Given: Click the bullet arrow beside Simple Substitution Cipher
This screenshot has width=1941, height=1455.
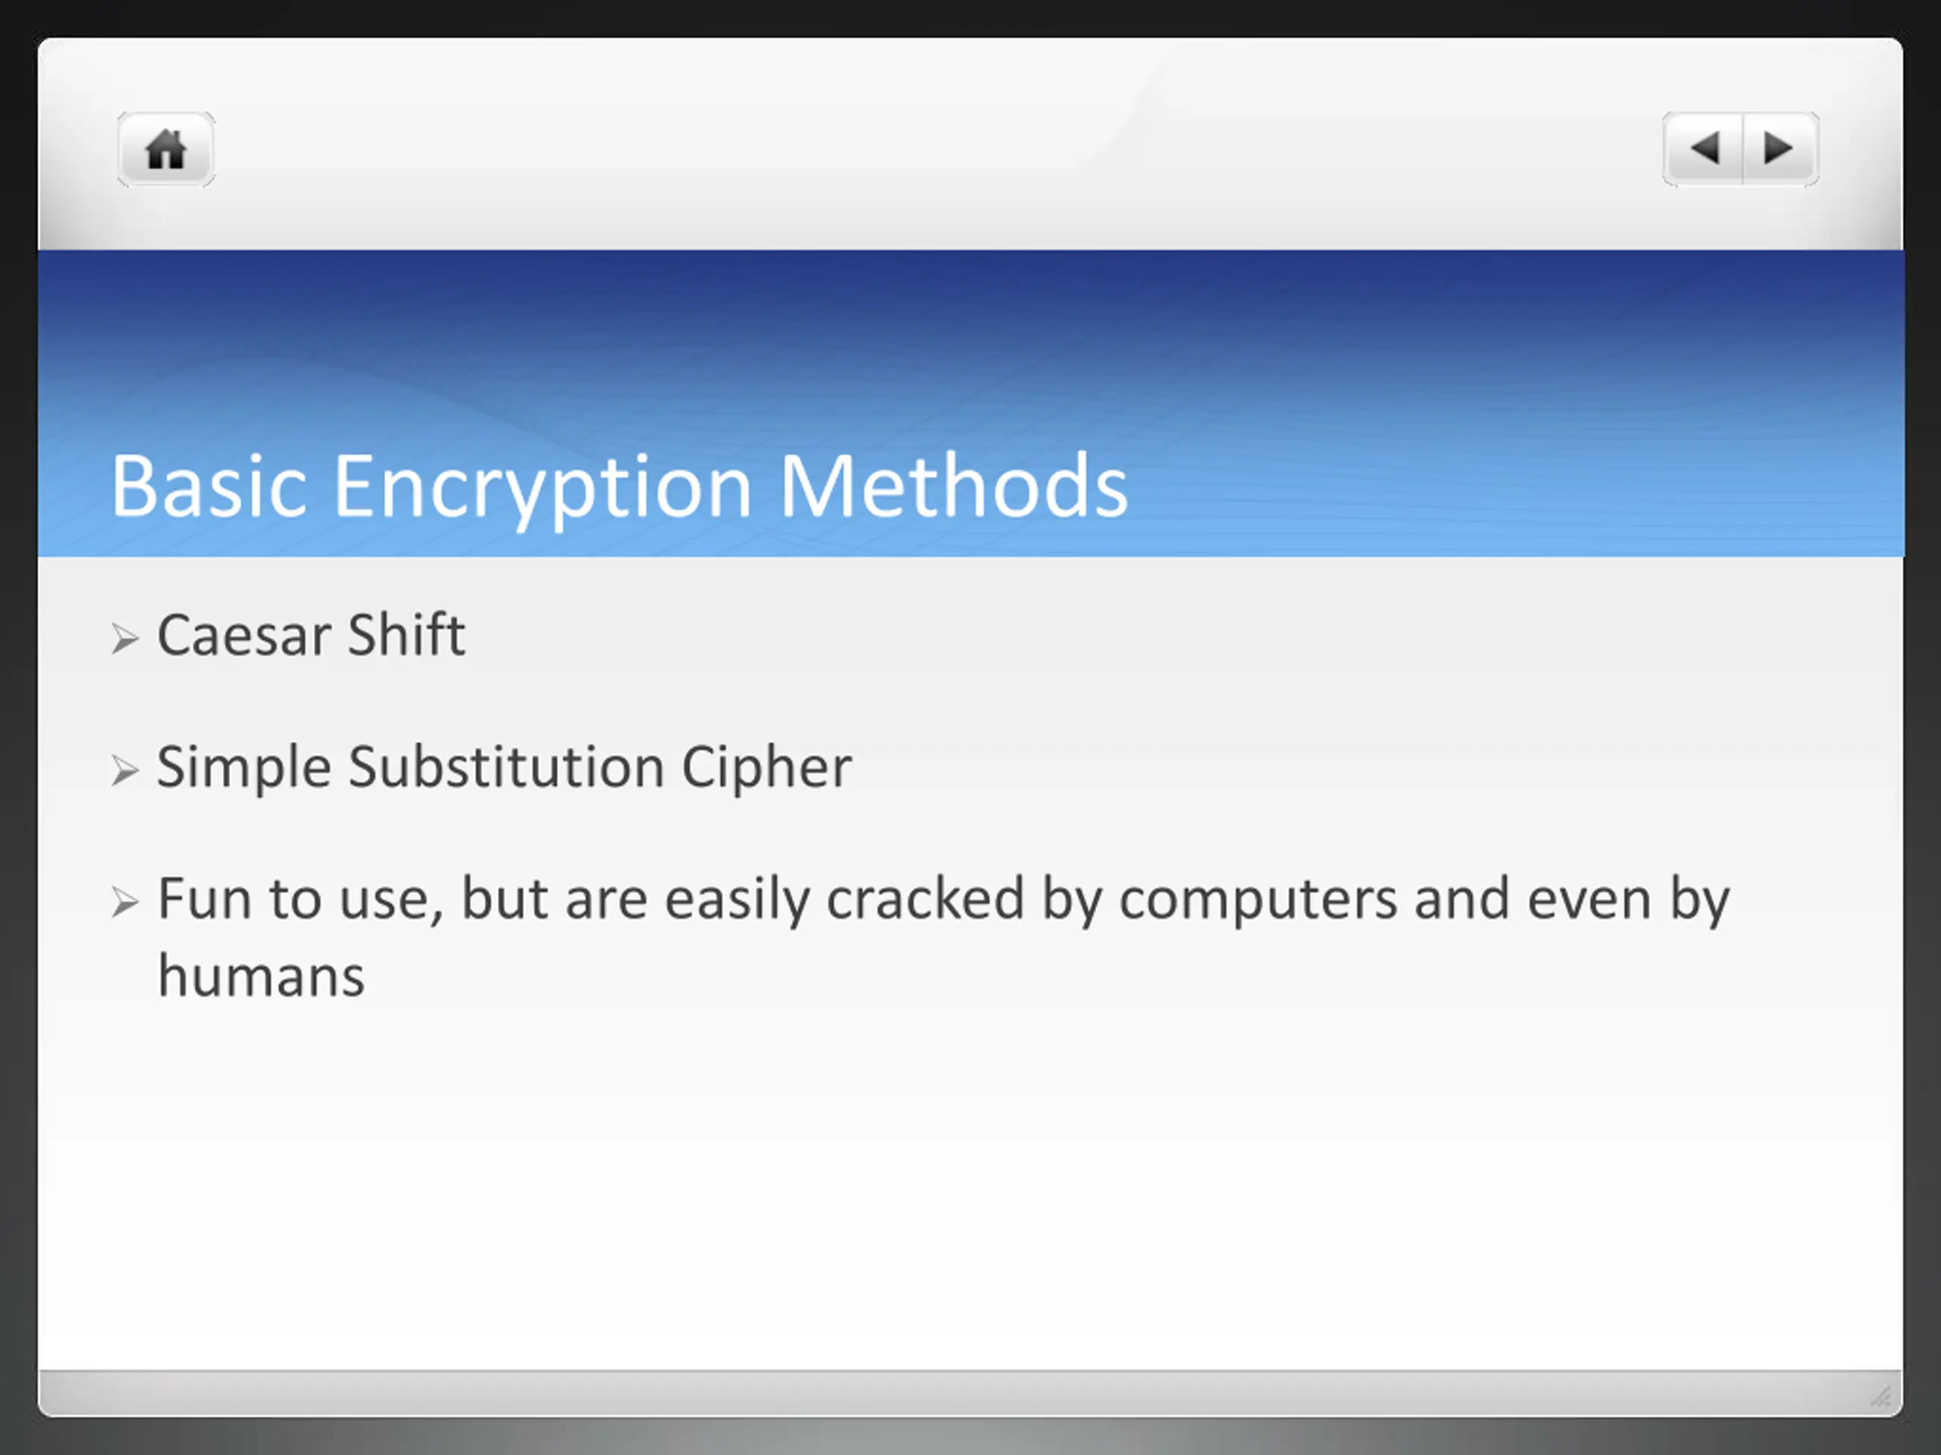Looking at the screenshot, I should pyautogui.click(x=125, y=770).
